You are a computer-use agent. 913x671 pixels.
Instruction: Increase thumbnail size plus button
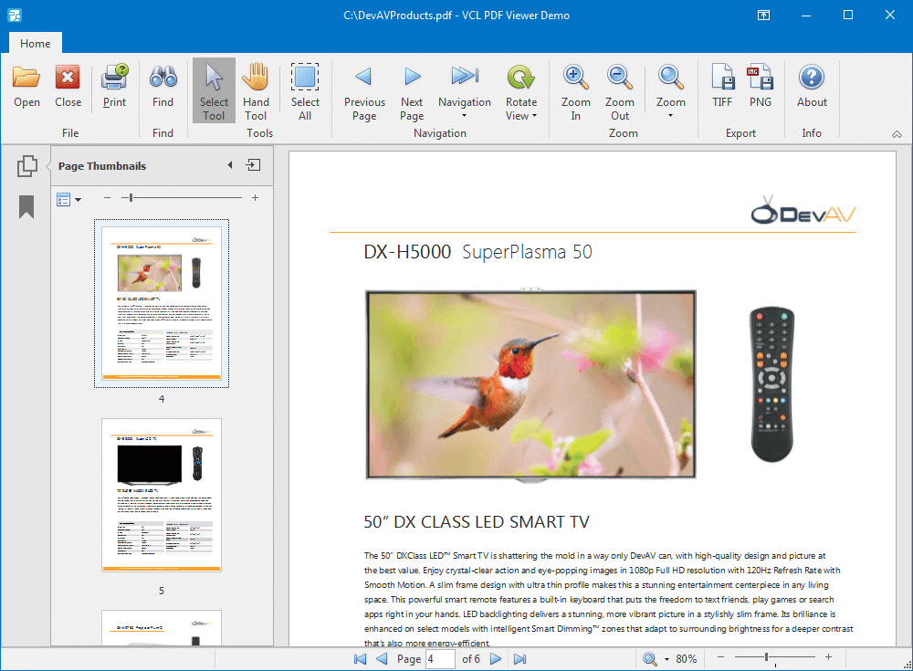tap(255, 198)
